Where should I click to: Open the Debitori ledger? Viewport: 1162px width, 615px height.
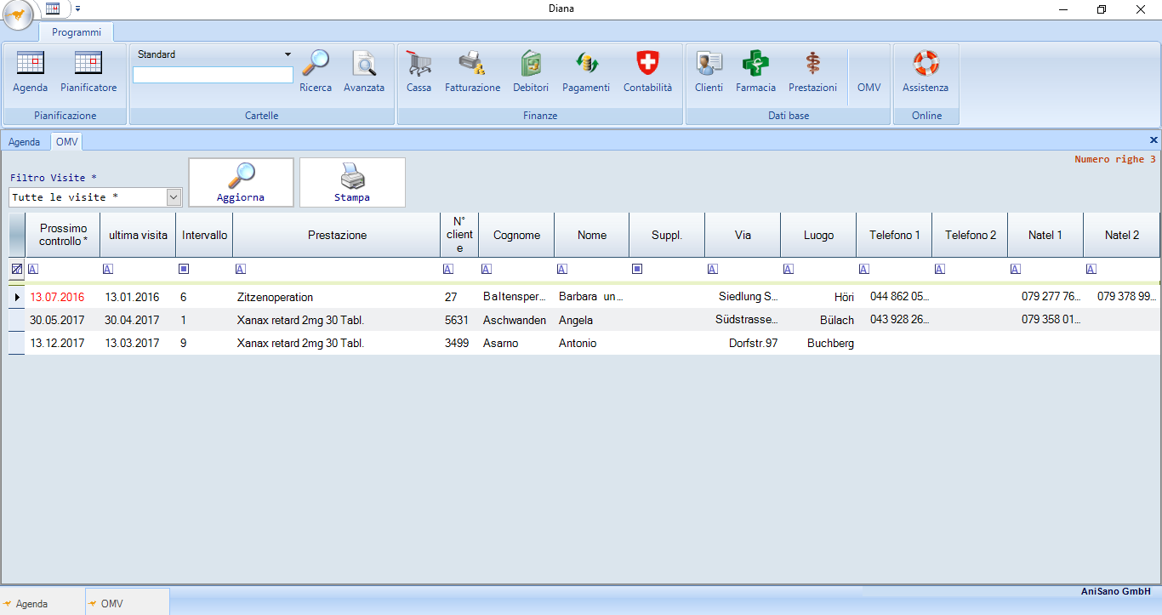point(531,72)
